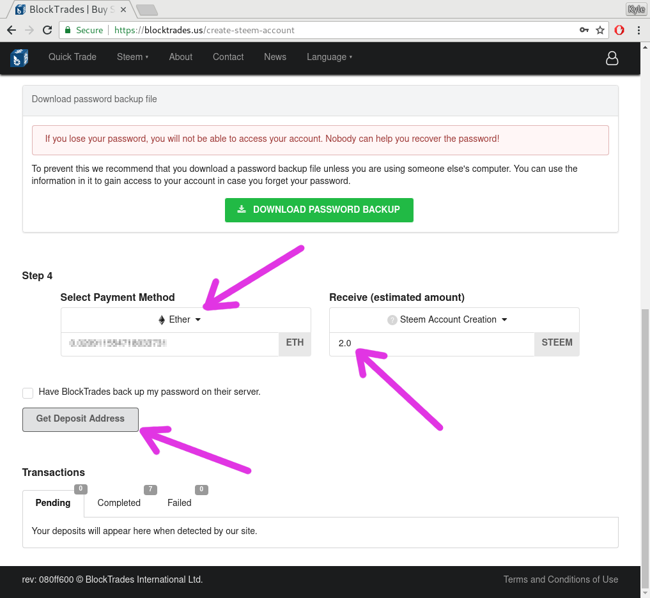The height and width of the screenshot is (598, 650).
Task: Click the Steem Account Creation help icon
Action: pyautogui.click(x=392, y=320)
